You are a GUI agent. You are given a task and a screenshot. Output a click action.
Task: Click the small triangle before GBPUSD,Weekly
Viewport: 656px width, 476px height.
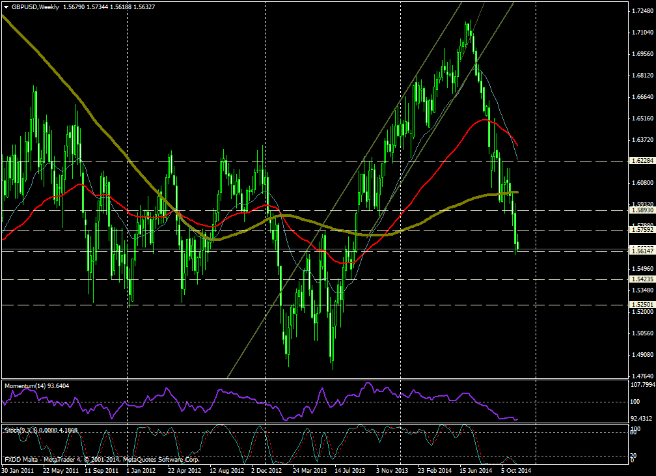coord(6,7)
